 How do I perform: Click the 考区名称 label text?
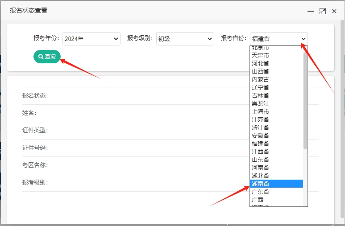[x=35, y=165]
